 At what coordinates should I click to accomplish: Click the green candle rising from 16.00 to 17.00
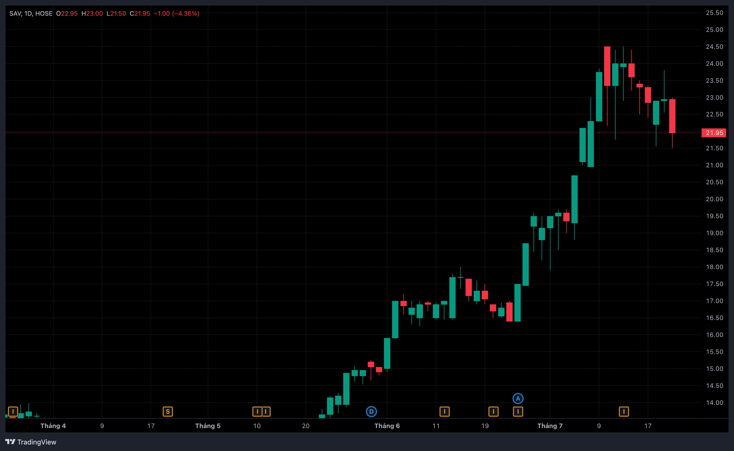click(x=395, y=320)
